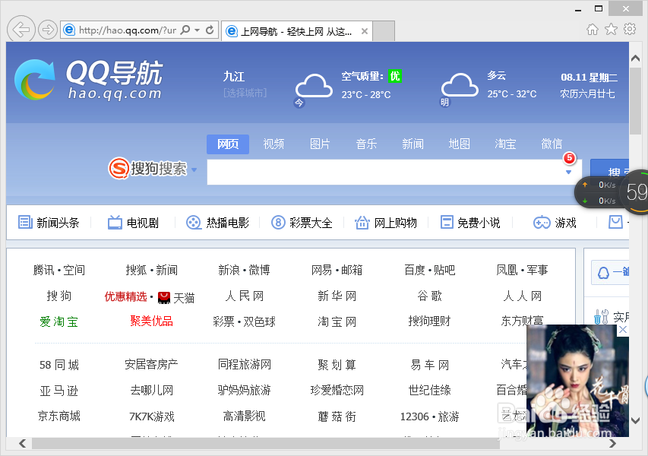Open 新闻头条 news icon link
Viewport: 648px width, 456px height.
pos(49,223)
